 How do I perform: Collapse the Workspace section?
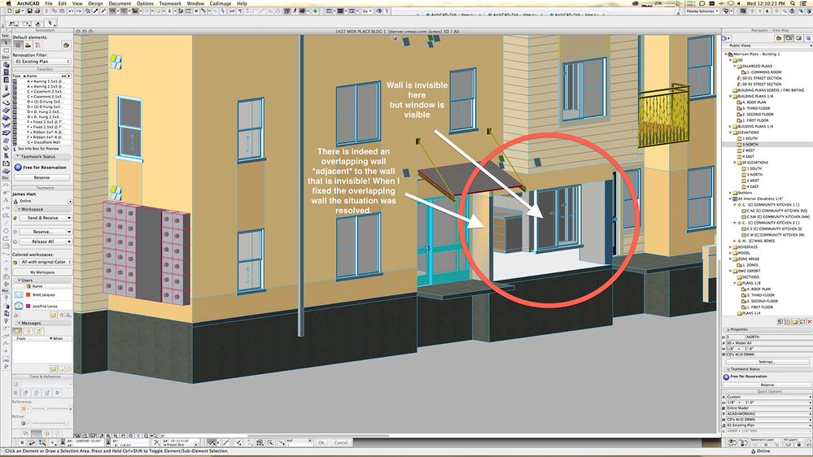pos(20,209)
